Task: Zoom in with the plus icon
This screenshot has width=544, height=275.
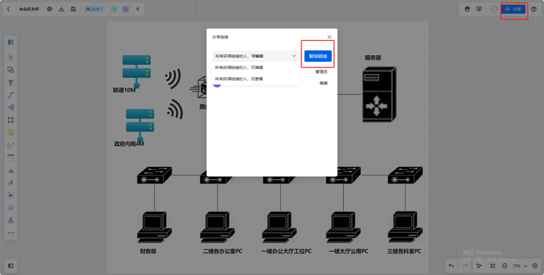Action: coord(535,266)
